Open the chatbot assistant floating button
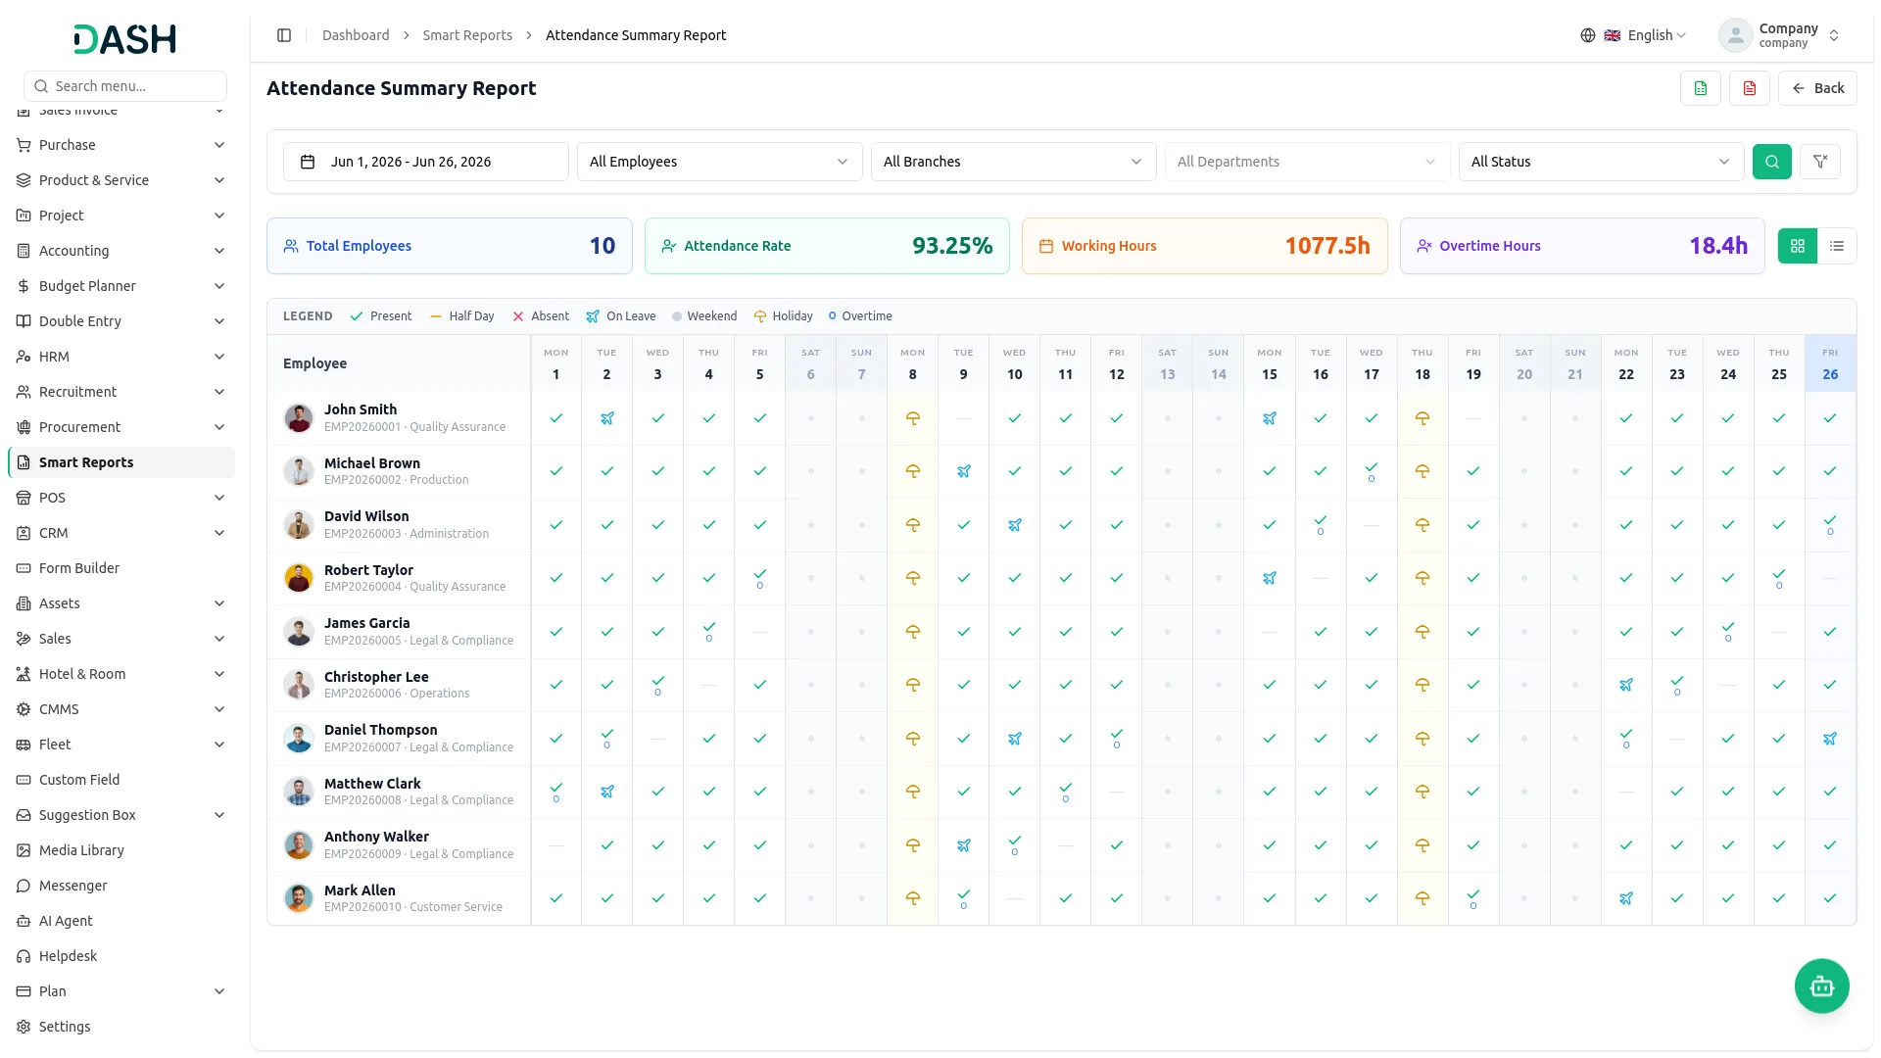 point(1821,986)
